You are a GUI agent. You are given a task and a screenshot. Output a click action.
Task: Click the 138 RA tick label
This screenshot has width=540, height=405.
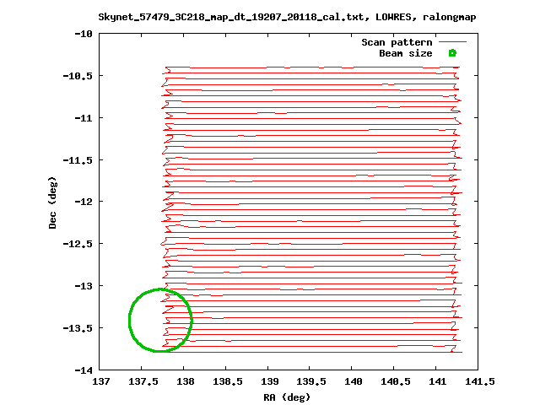click(x=186, y=381)
